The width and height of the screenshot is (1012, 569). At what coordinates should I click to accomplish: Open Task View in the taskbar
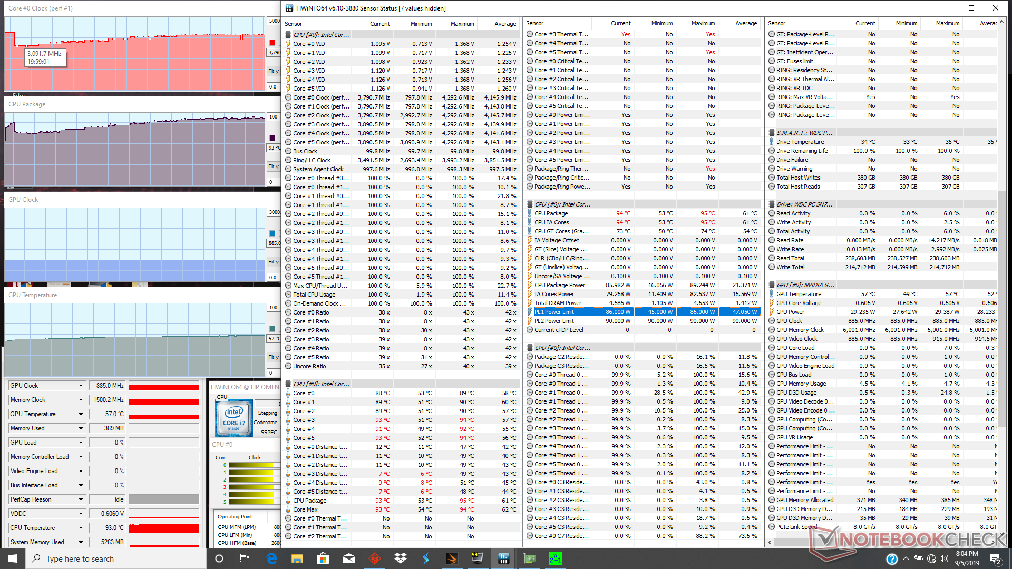[x=245, y=558]
